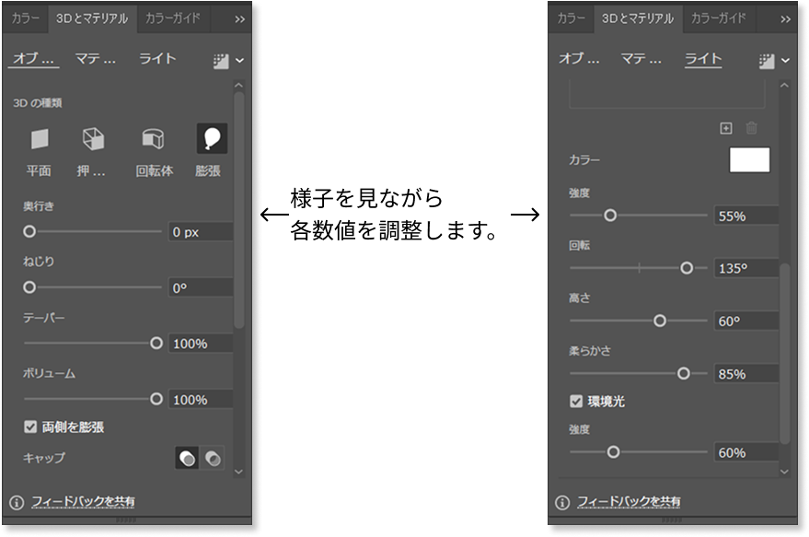Viewport: 809px width, 537px height.
Task: Switch to カラーガイド tab in left panel
Action: pyautogui.click(x=173, y=18)
